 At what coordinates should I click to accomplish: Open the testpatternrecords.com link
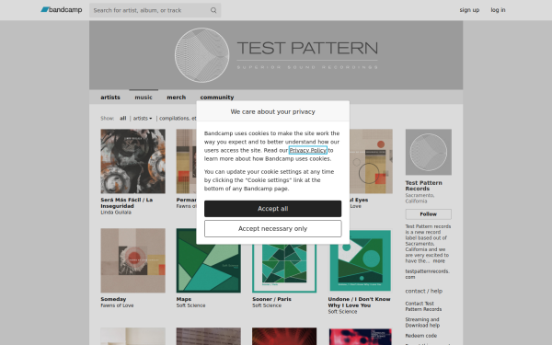pyautogui.click(x=428, y=274)
